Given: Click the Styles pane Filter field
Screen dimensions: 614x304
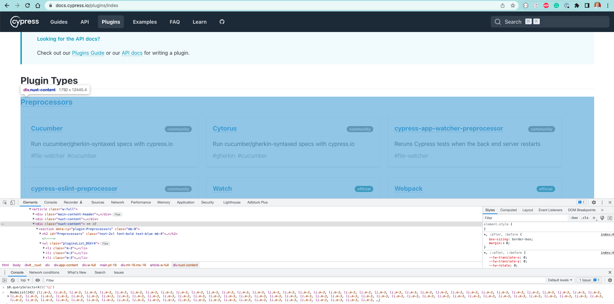Looking at the screenshot, I should pos(525,218).
